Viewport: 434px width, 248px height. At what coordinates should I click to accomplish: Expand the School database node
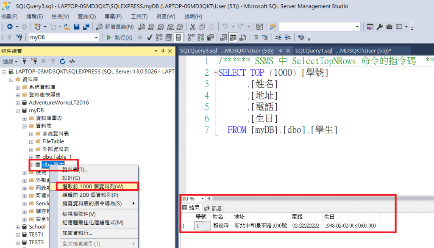18,227
